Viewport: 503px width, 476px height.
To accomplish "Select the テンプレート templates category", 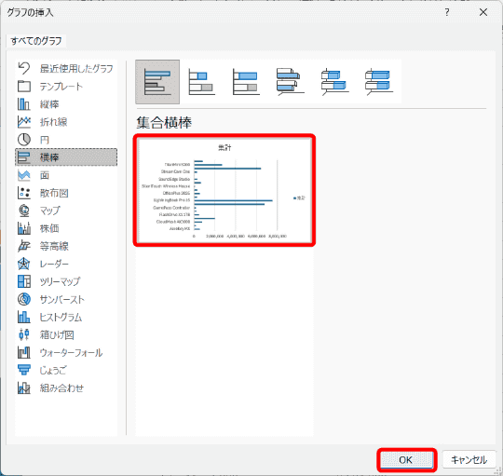I will [x=66, y=87].
